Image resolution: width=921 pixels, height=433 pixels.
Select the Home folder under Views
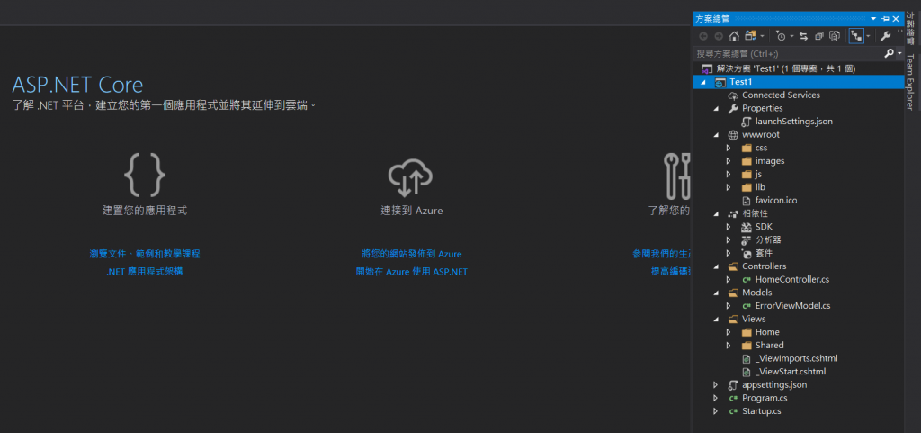[x=767, y=332]
